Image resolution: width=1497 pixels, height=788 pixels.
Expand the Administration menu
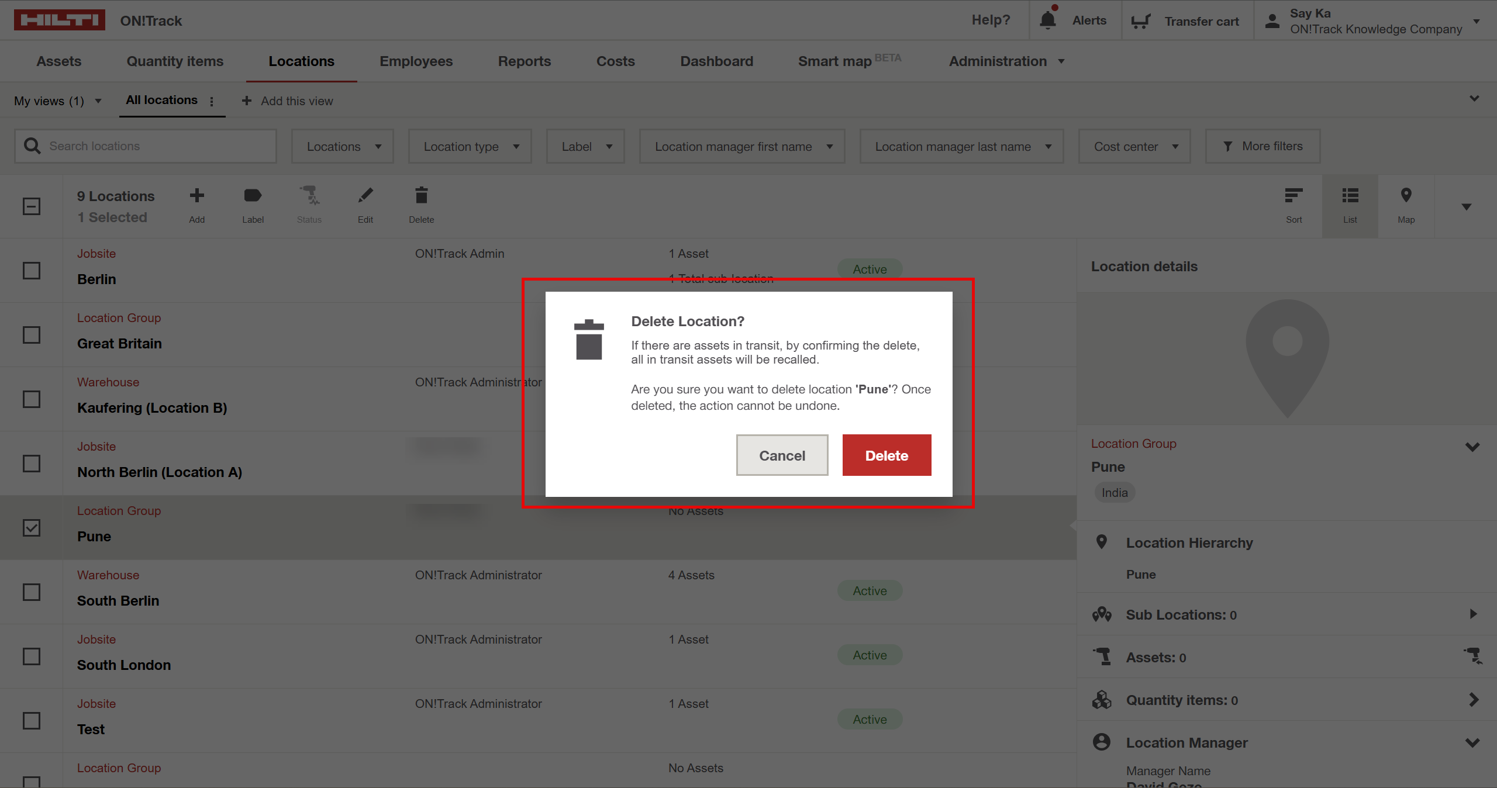1006,61
